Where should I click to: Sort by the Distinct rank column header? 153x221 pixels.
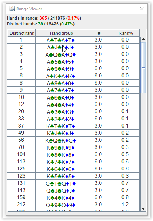pyautogui.click(x=21, y=33)
